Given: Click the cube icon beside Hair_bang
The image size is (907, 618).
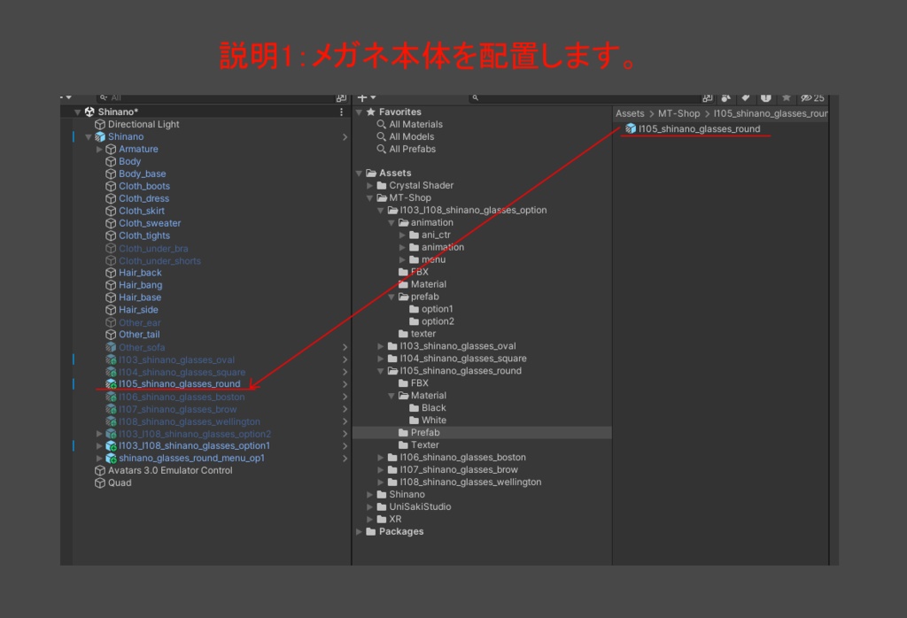Looking at the screenshot, I should pos(111,285).
